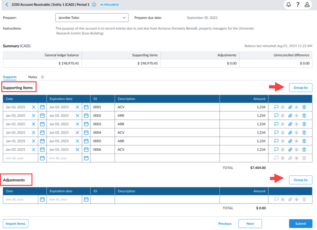Open Group by for Adjustments

pos(300,180)
